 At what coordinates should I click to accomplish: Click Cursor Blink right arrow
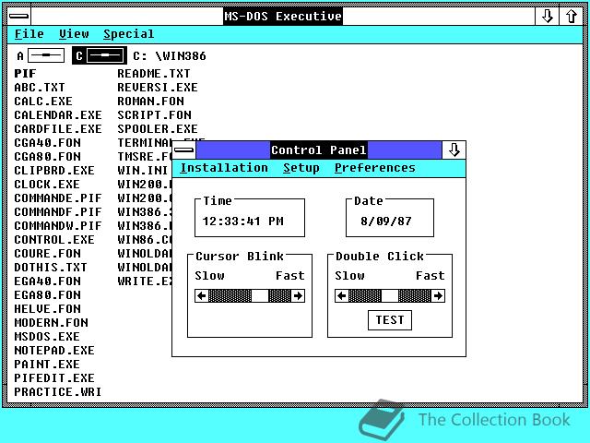pos(298,295)
